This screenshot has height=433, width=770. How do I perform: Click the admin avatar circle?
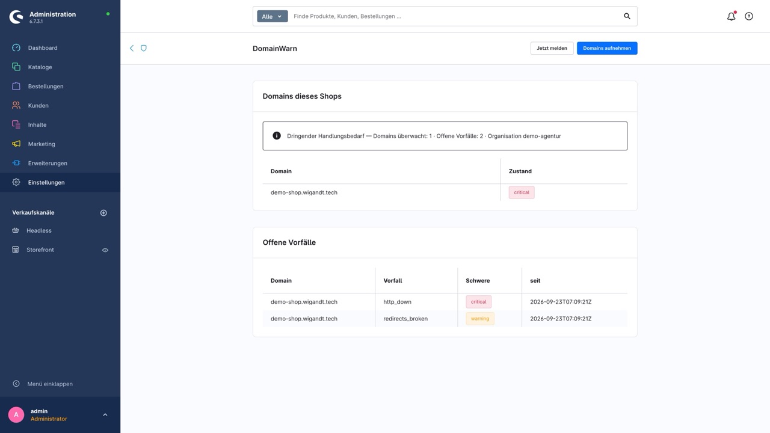16,414
